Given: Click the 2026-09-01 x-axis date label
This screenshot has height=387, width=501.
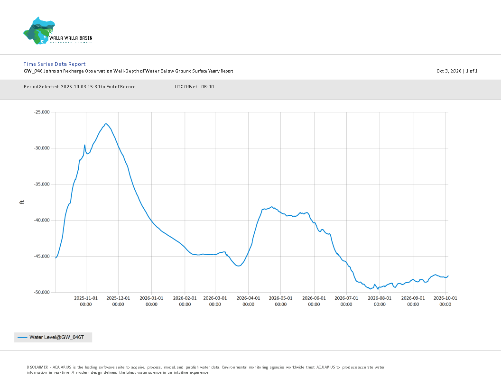Looking at the screenshot, I should tap(413, 301).
